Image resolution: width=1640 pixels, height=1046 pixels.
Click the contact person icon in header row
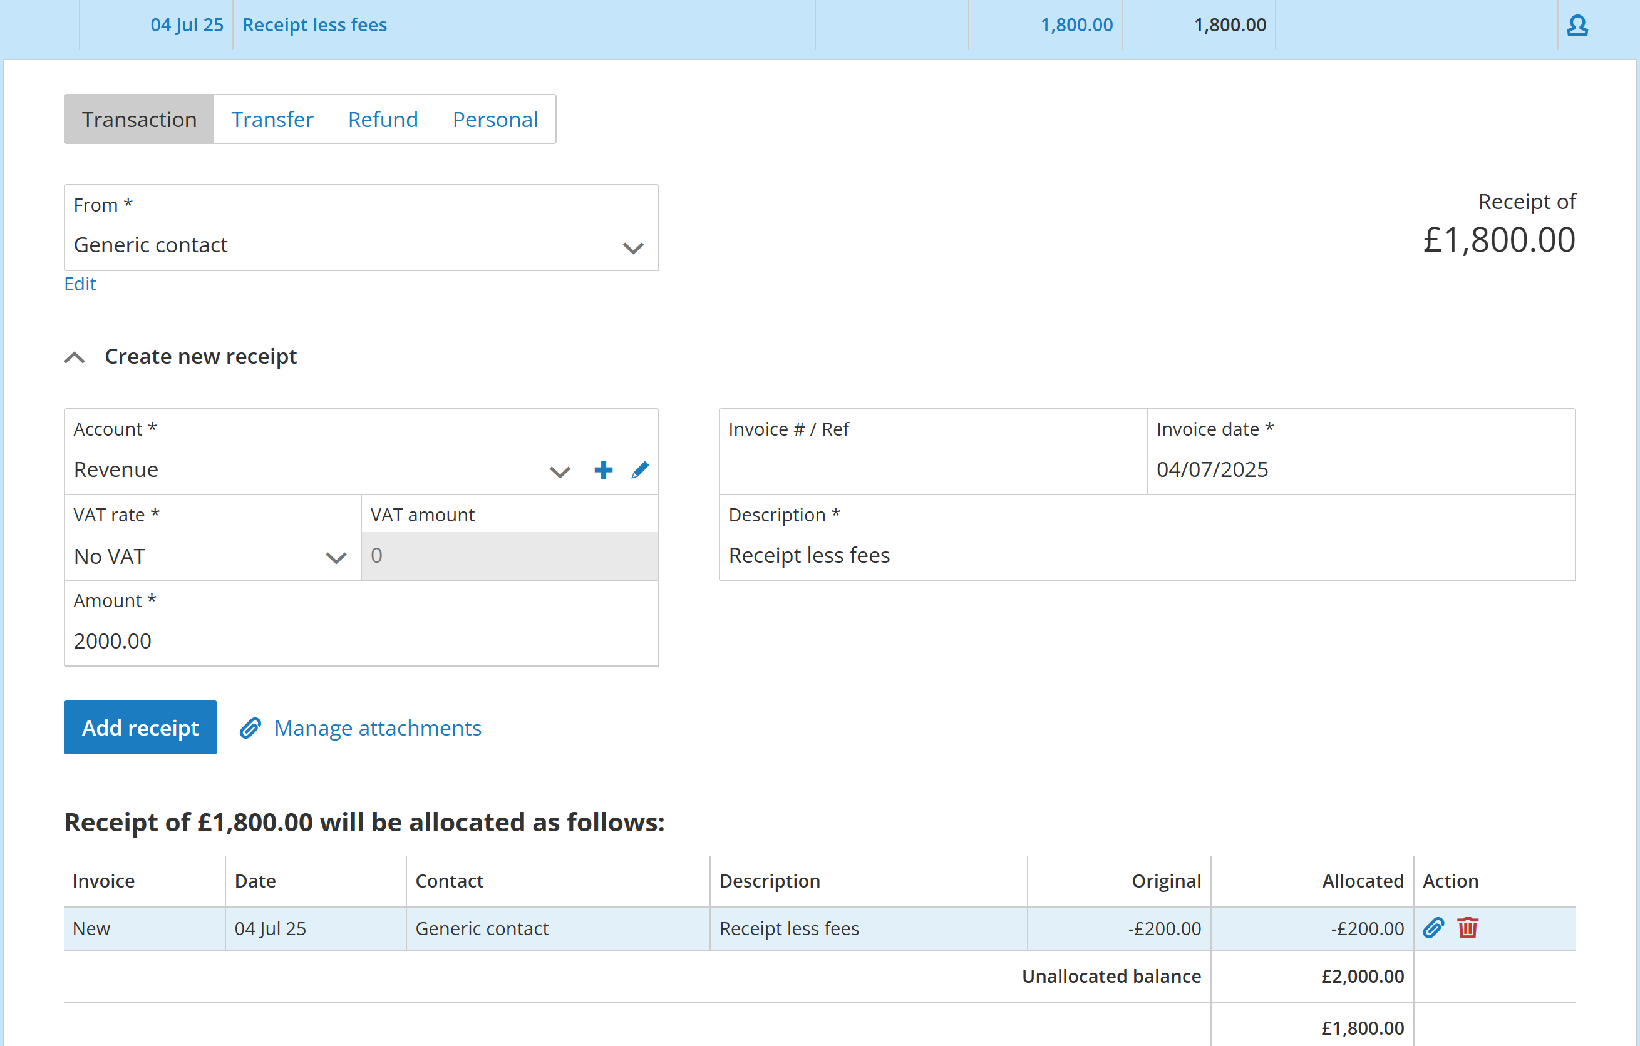[1577, 25]
